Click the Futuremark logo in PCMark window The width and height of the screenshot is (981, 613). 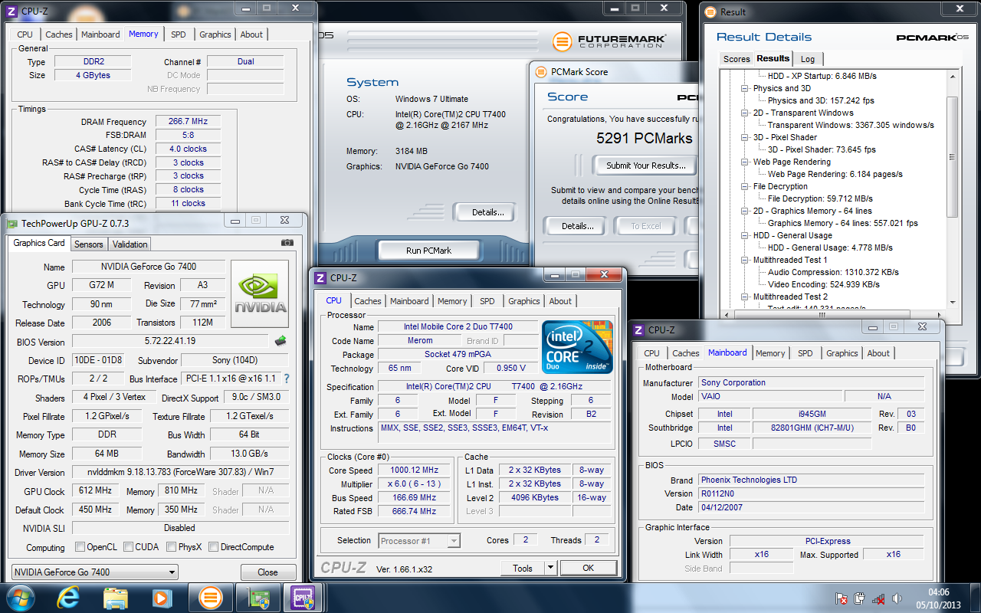[x=609, y=41]
